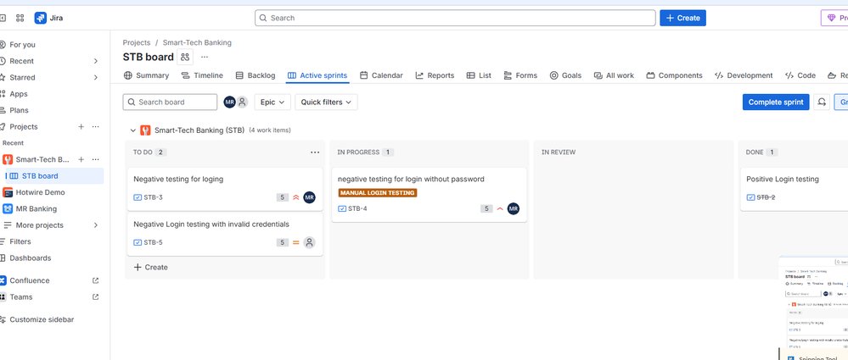Click Customize sidebar
The height and width of the screenshot is (360, 848).
pos(42,319)
